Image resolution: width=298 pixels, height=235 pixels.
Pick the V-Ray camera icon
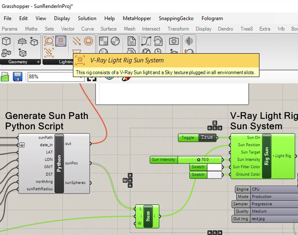click(174, 41)
